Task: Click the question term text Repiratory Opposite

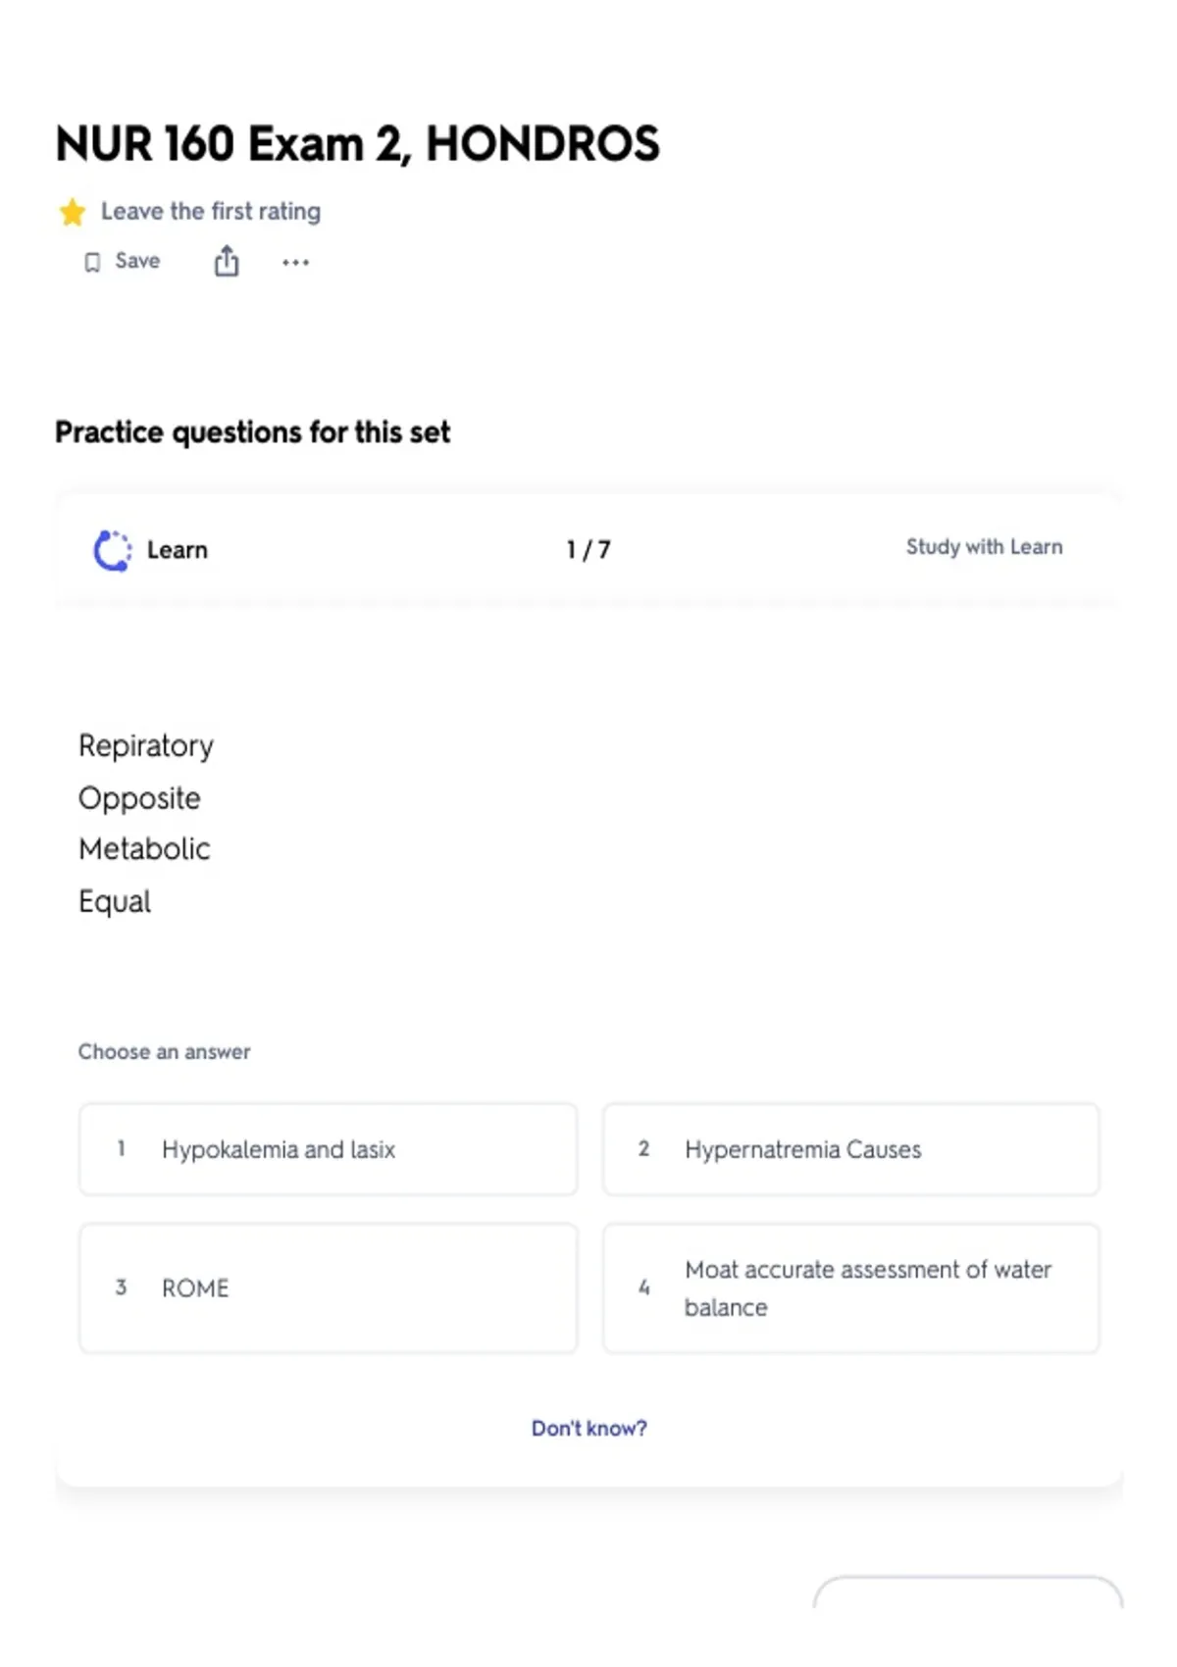Action: pyautogui.click(x=146, y=772)
